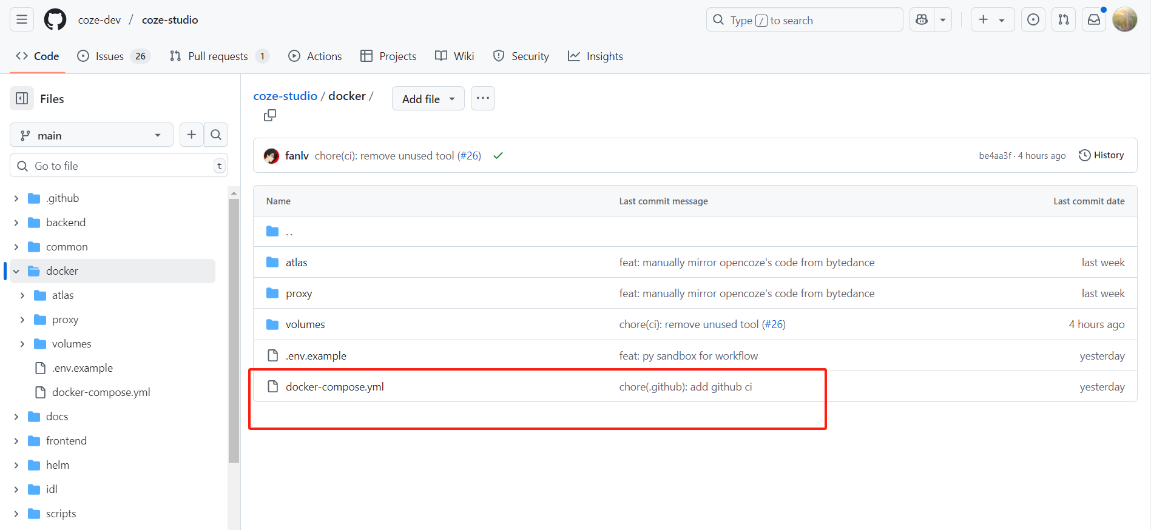Add a new file with plus icon
The height and width of the screenshot is (530, 1151).
pyautogui.click(x=192, y=135)
